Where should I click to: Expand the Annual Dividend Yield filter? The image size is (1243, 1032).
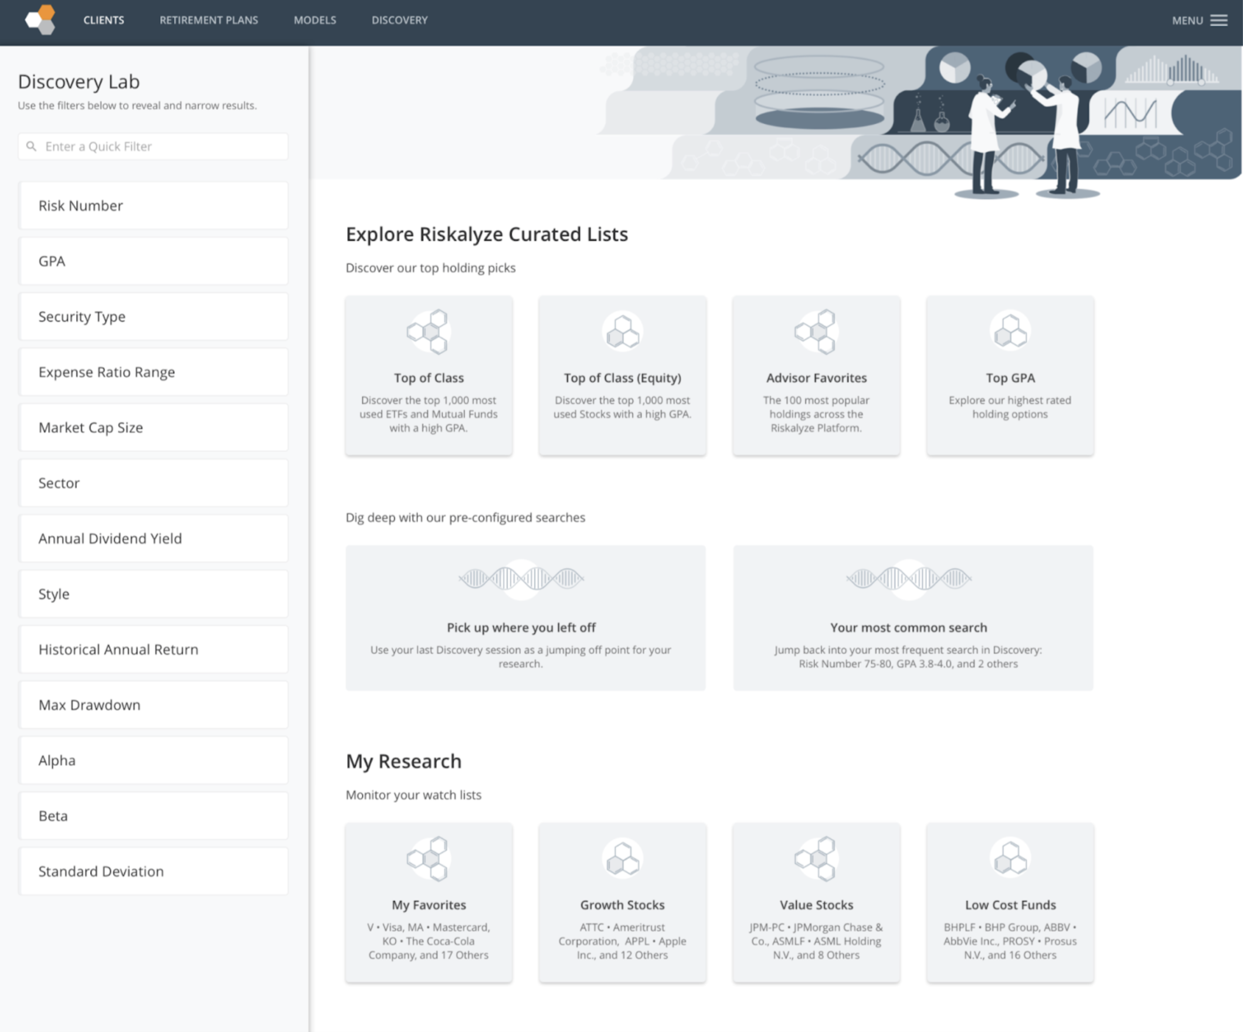point(153,538)
